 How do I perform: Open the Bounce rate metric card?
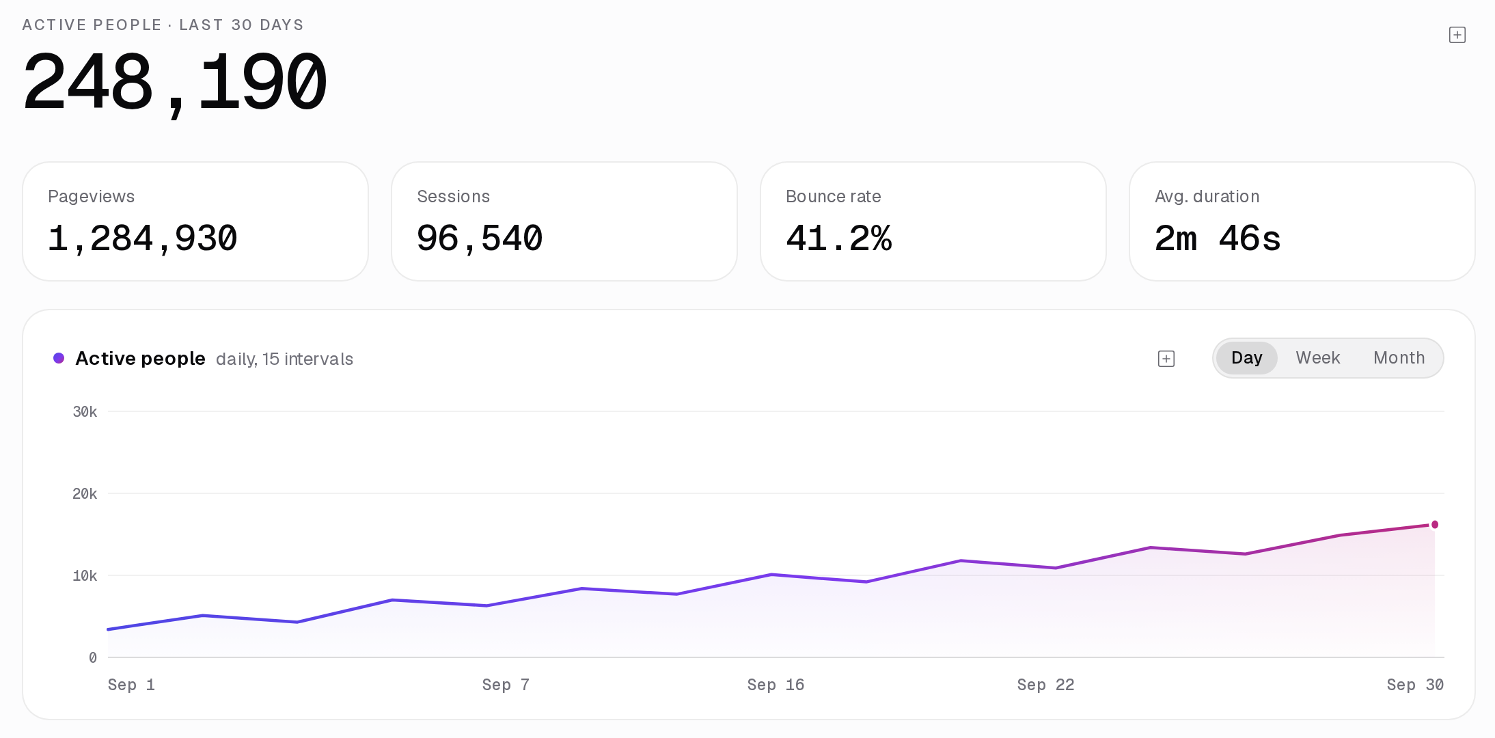tap(933, 221)
